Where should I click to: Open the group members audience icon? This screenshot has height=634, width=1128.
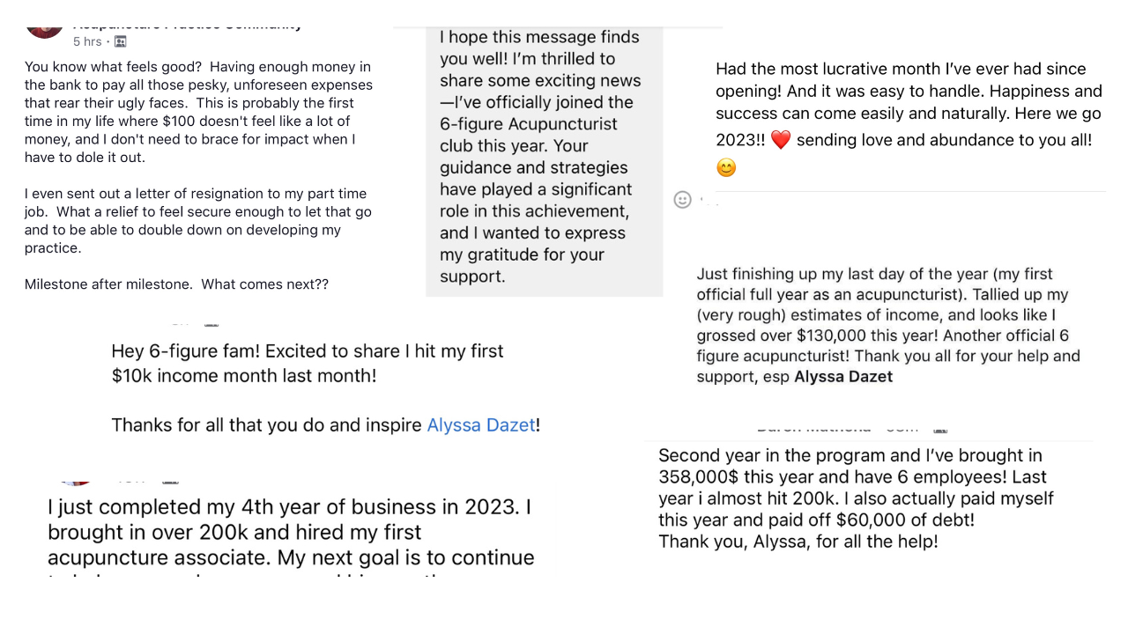click(121, 41)
